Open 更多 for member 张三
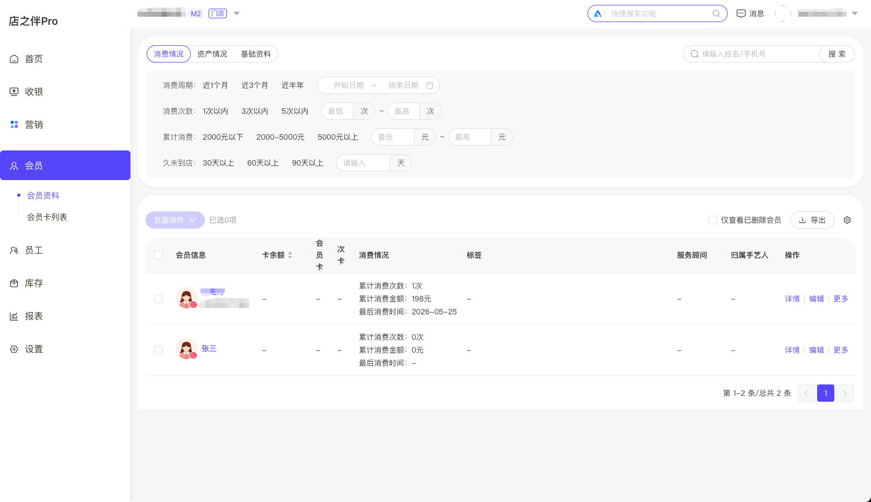Image resolution: width=871 pixels, height=502 pixels. (841, 350)
